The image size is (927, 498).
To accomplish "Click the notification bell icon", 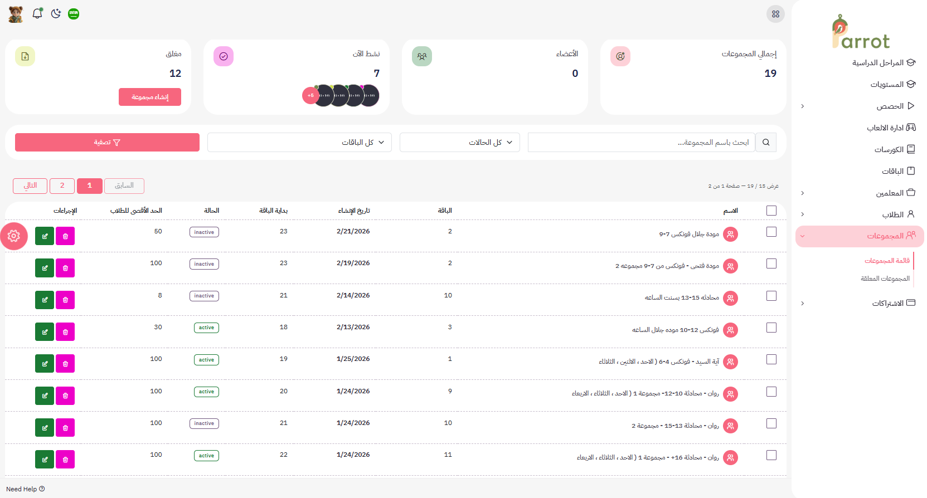I will click(x=37, y=14).
